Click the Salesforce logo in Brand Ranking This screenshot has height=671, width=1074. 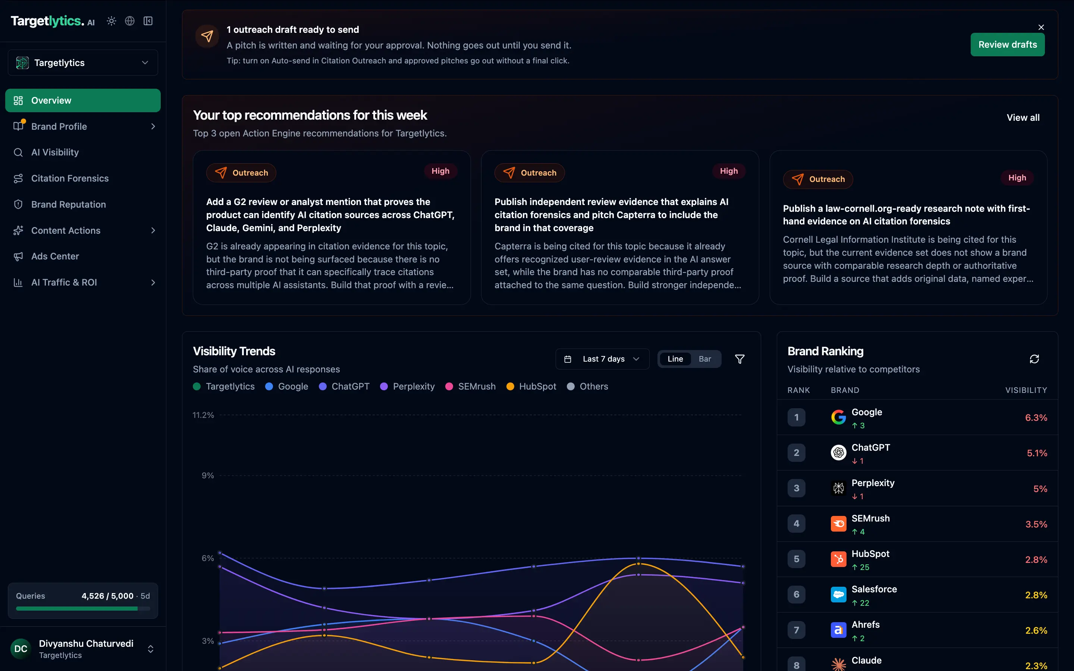tap(838, 594)
